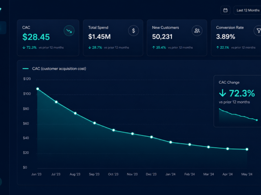This screenshot has height=195, width=261.
Task: Click the Oct '23 data point
Action: pos(113,130)
